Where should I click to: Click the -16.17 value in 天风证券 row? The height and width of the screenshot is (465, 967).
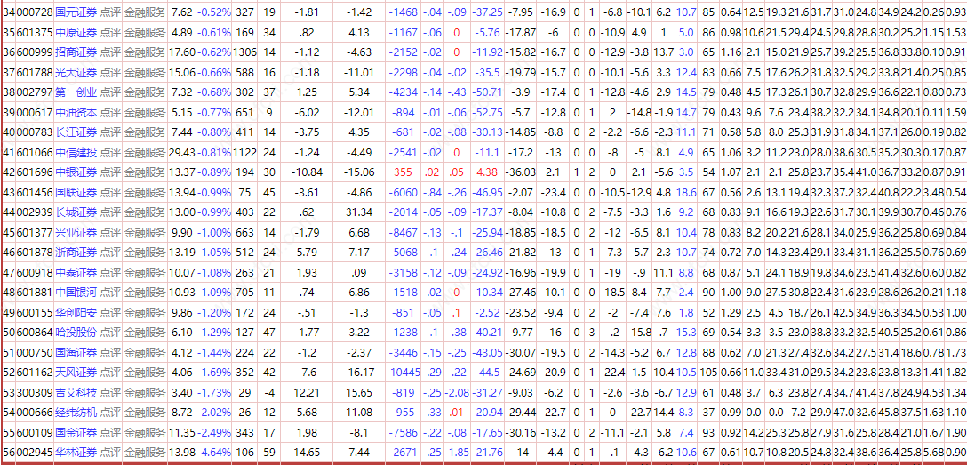click(x=358, y=373)
